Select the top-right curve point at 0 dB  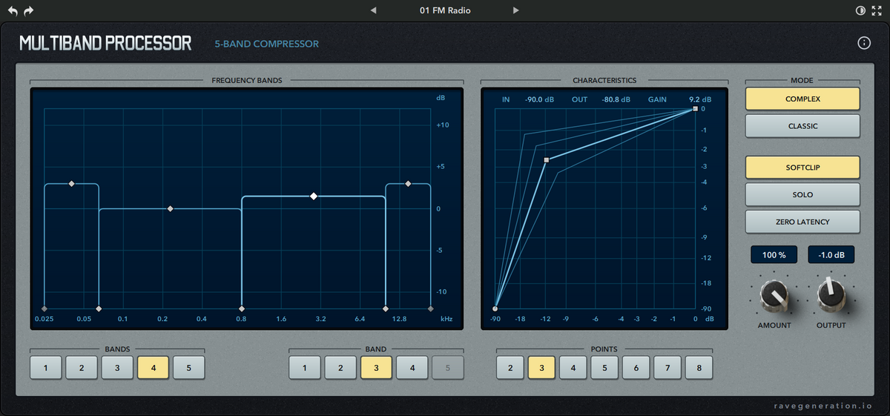[695, 109]
